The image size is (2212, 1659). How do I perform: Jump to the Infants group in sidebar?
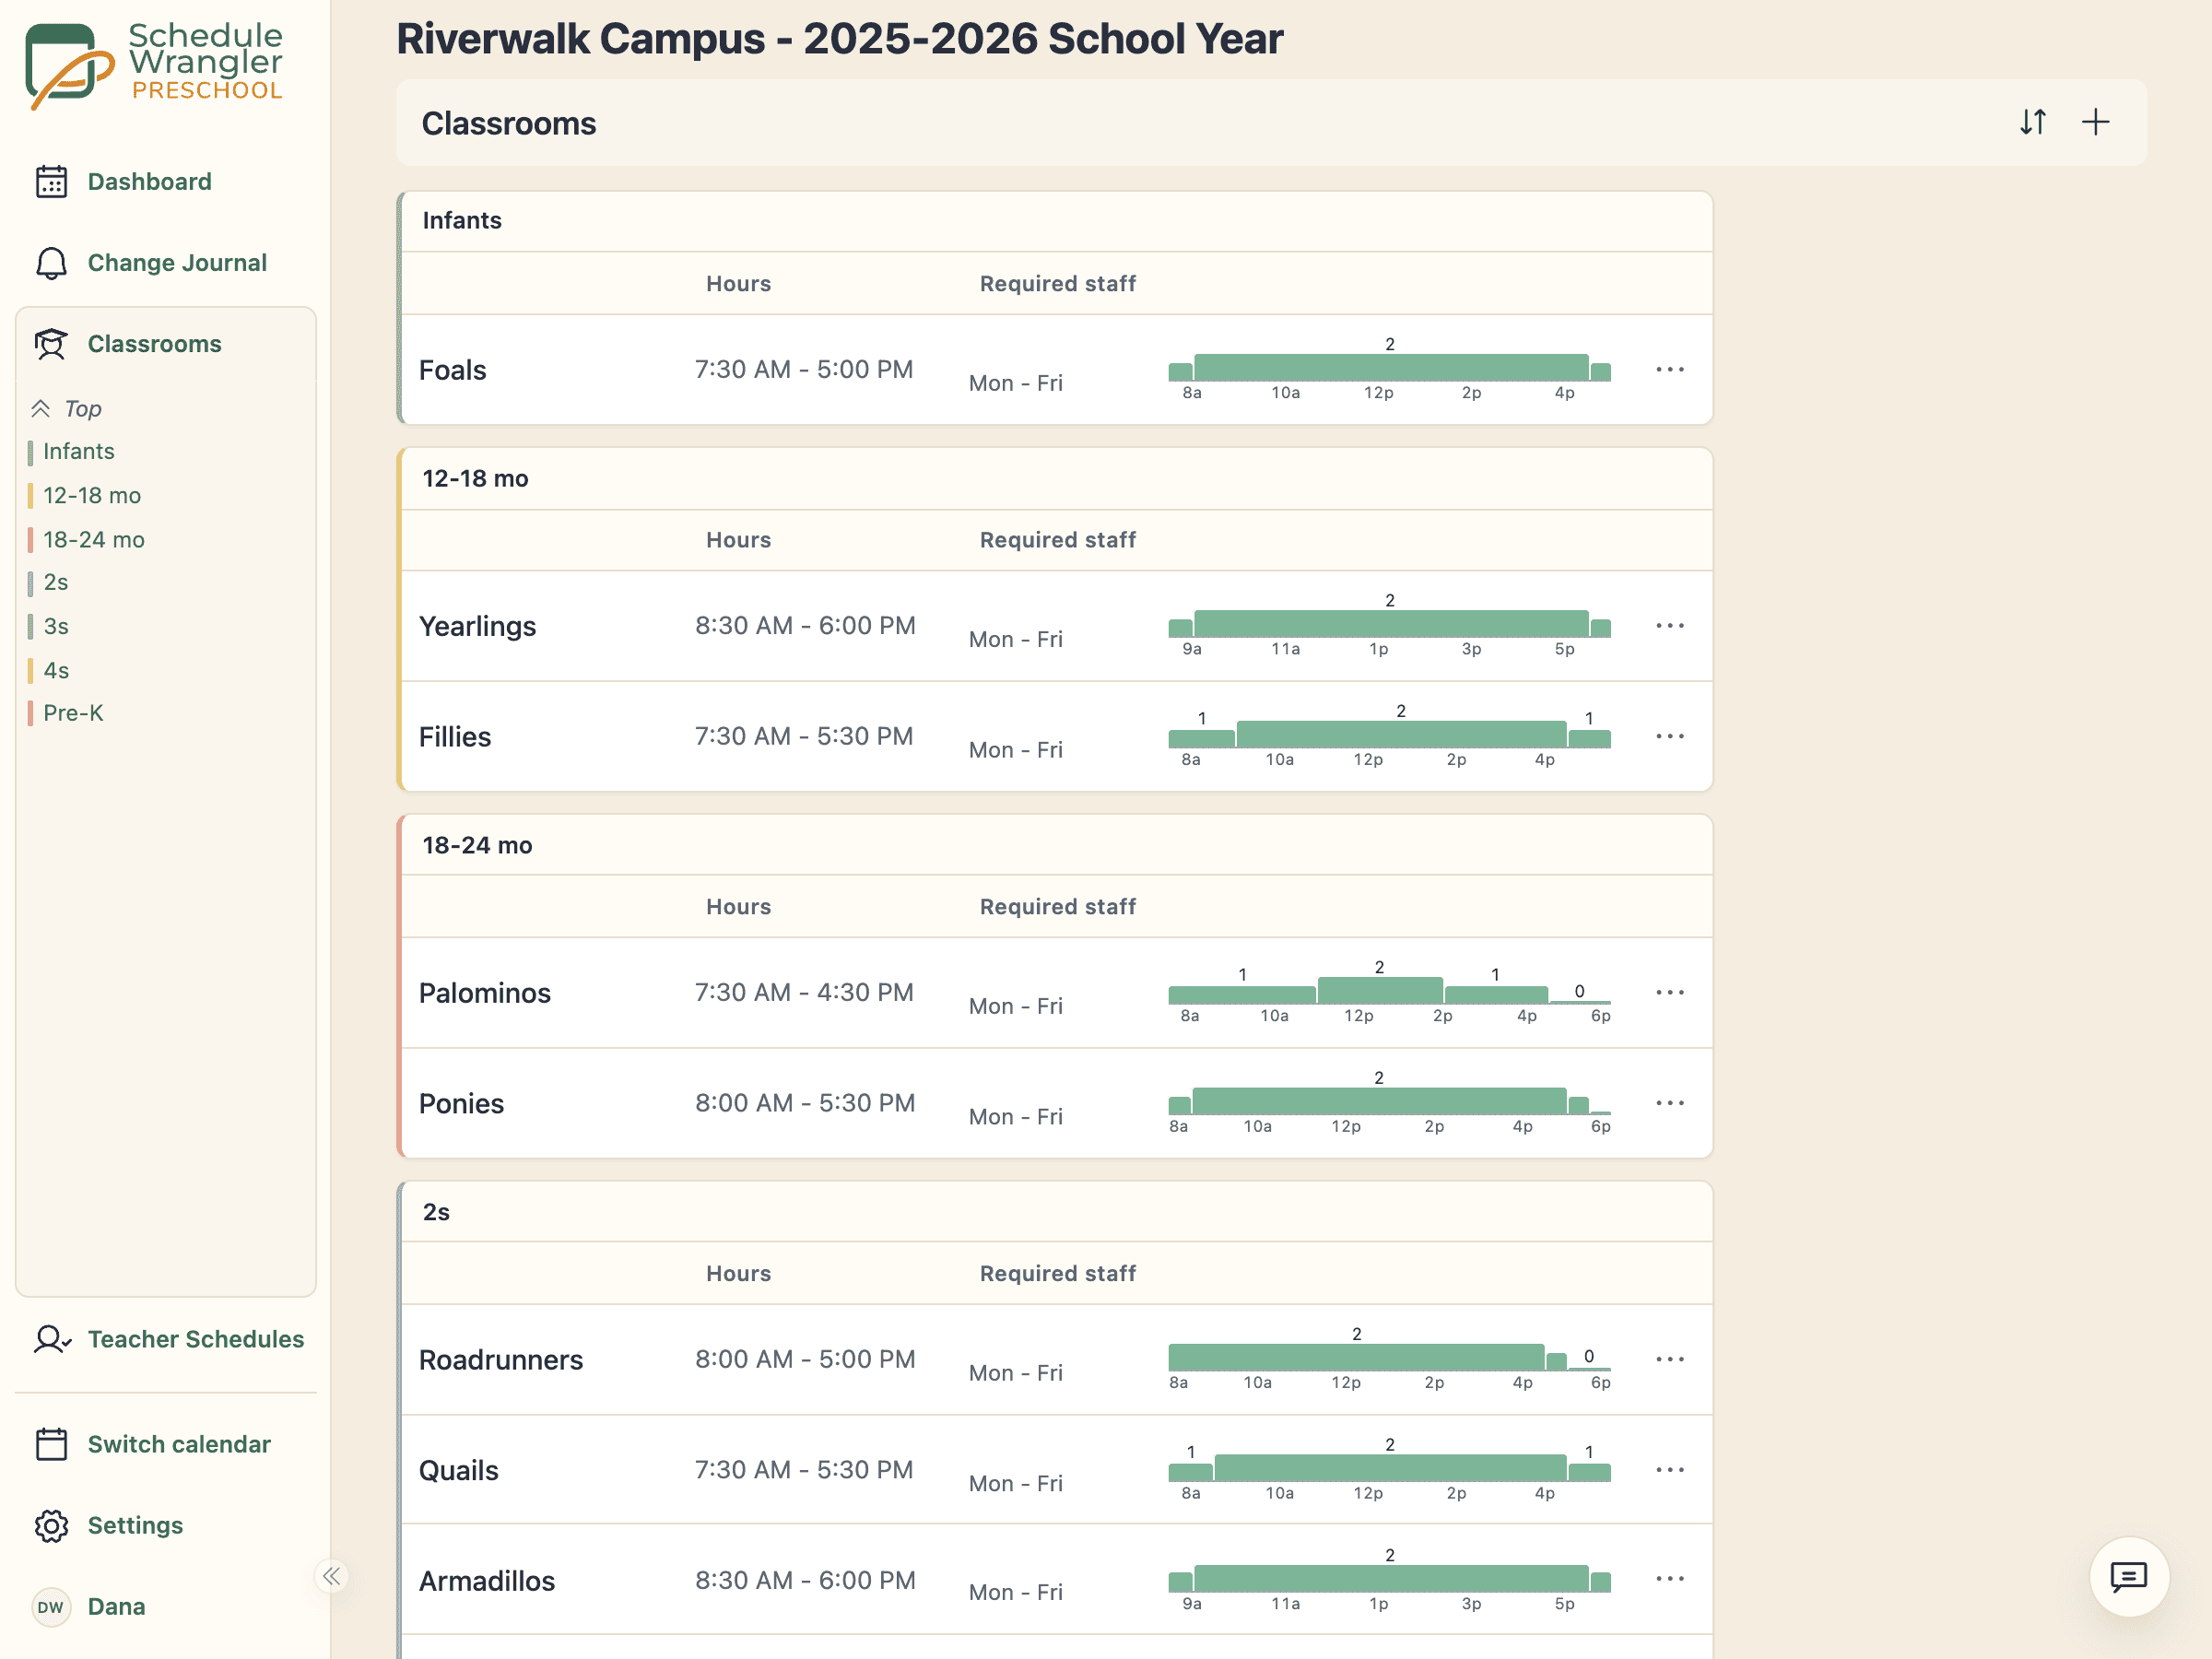[x=78, y=452]
